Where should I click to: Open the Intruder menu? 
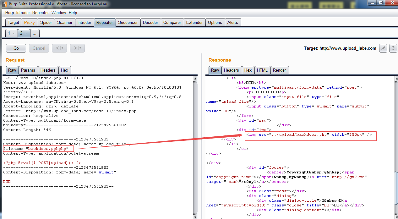click(23, 13)
